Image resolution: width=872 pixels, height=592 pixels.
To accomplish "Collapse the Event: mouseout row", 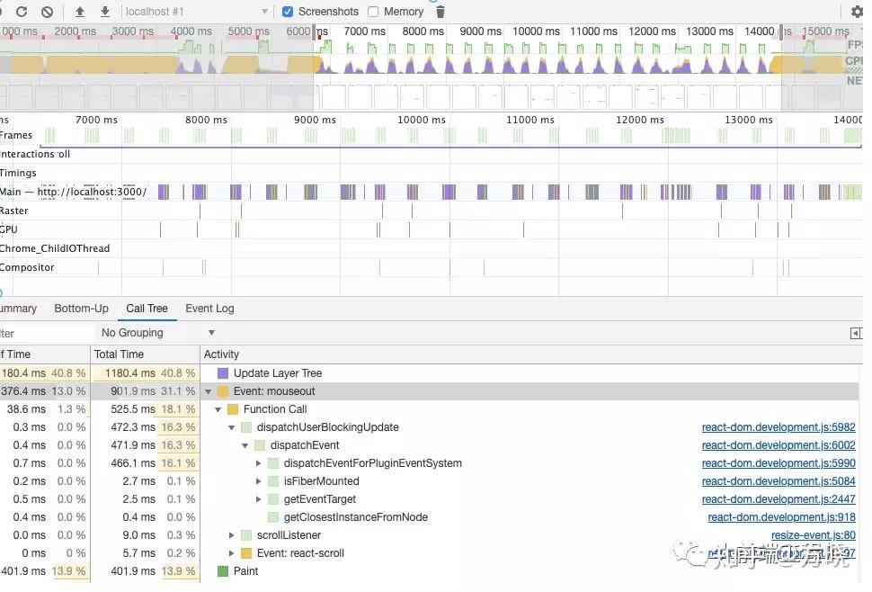I will 209,391.
